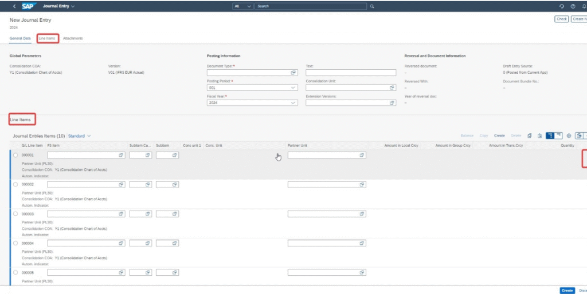The width and height of the screenshot is (587, 294).
Task: Switch to the Attachments tab
Action: click(73, 38)
